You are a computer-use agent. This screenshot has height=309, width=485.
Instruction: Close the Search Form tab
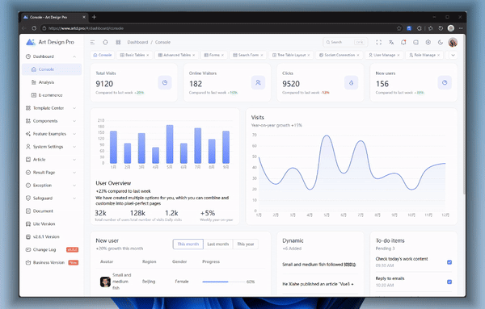pos(262,55)
